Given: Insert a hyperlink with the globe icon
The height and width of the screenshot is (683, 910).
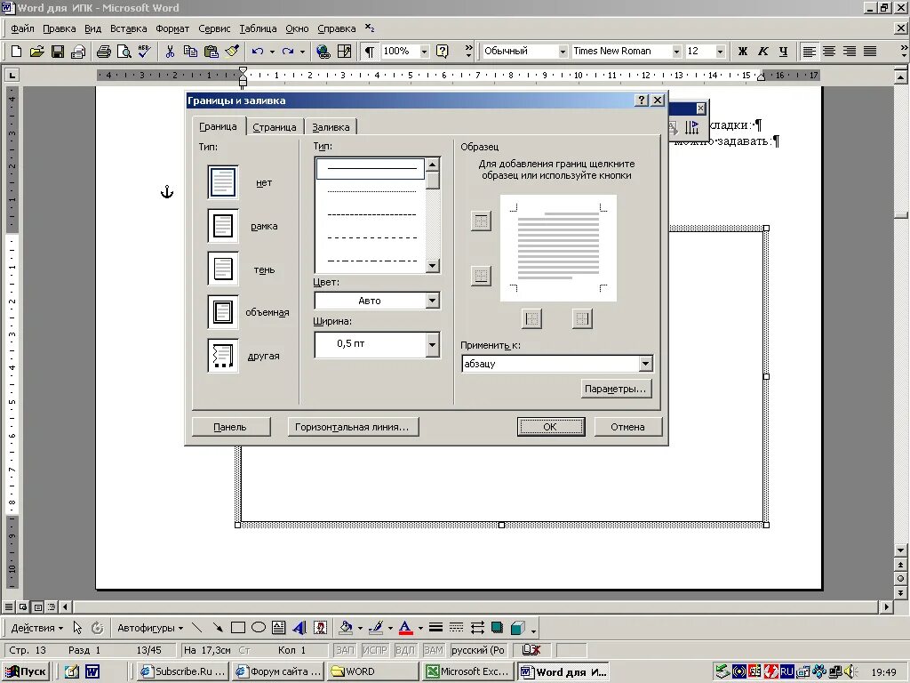Looking at the screenshot, I should tap(323, 51).
